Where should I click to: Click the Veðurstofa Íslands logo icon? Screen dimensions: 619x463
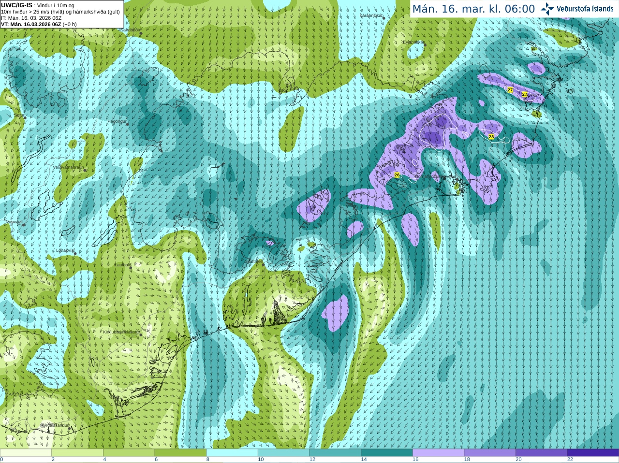547,9
